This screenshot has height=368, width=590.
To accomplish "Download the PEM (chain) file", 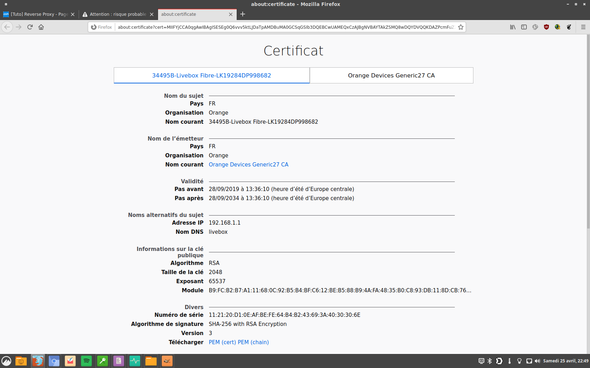I will pos(253,342).
